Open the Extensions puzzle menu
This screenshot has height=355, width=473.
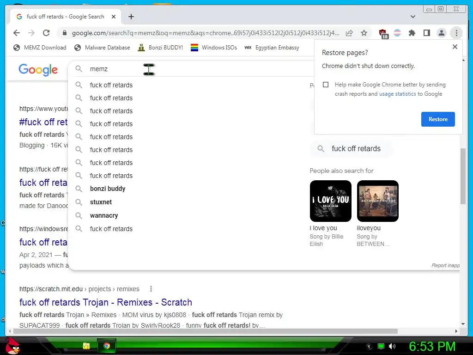pos(412,33)
